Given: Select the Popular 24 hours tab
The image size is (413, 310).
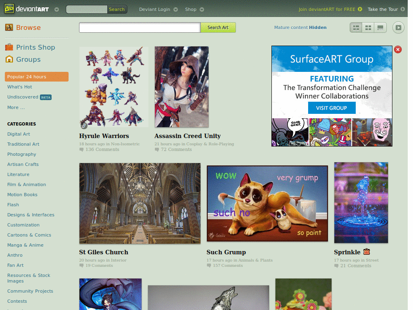Looking at the screenshot, I should pos(37,77).
